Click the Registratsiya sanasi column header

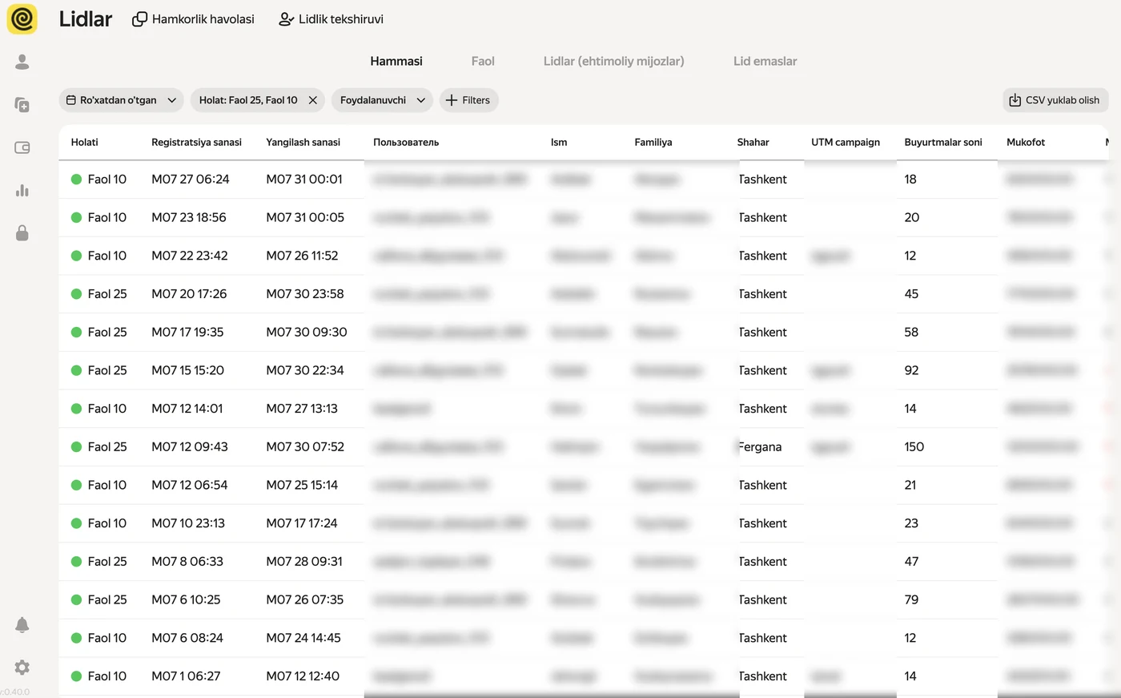(x=196, y=142)
